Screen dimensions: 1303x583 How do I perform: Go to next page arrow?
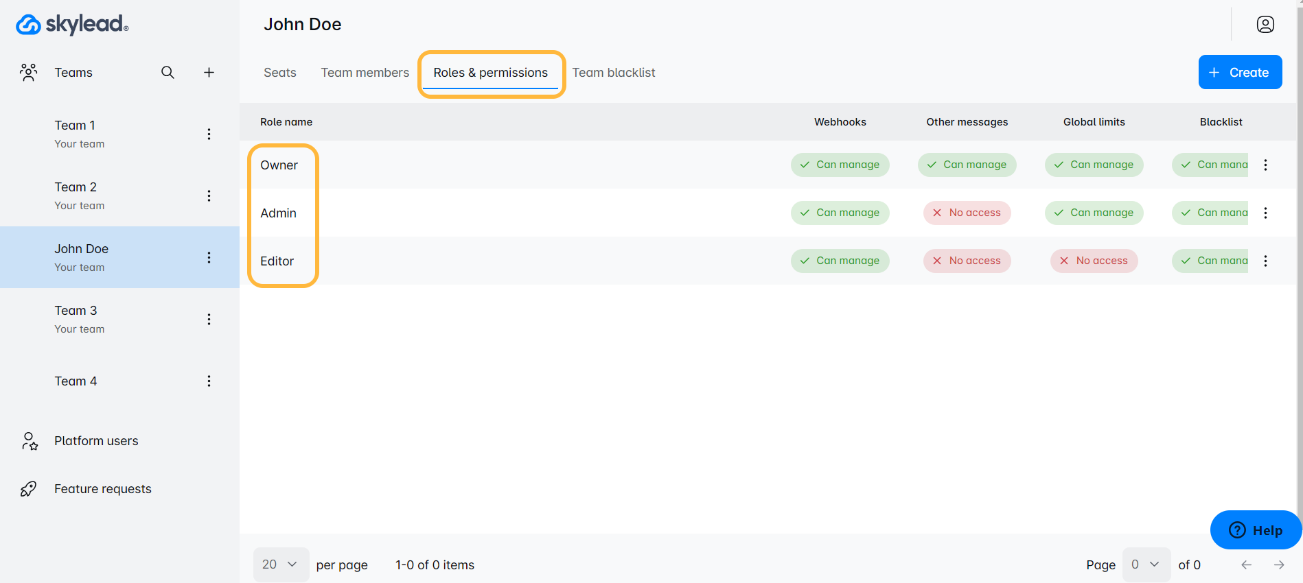click(1278, 564)
